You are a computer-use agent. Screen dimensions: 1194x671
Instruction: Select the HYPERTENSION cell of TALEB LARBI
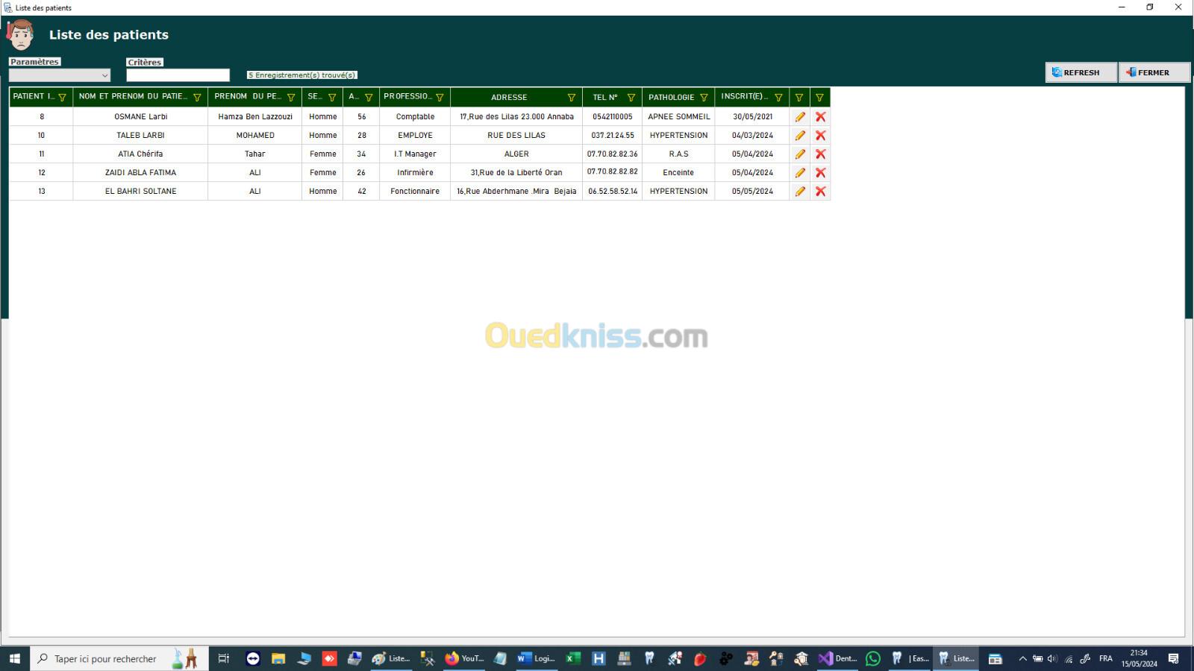[x=678, y=136]
